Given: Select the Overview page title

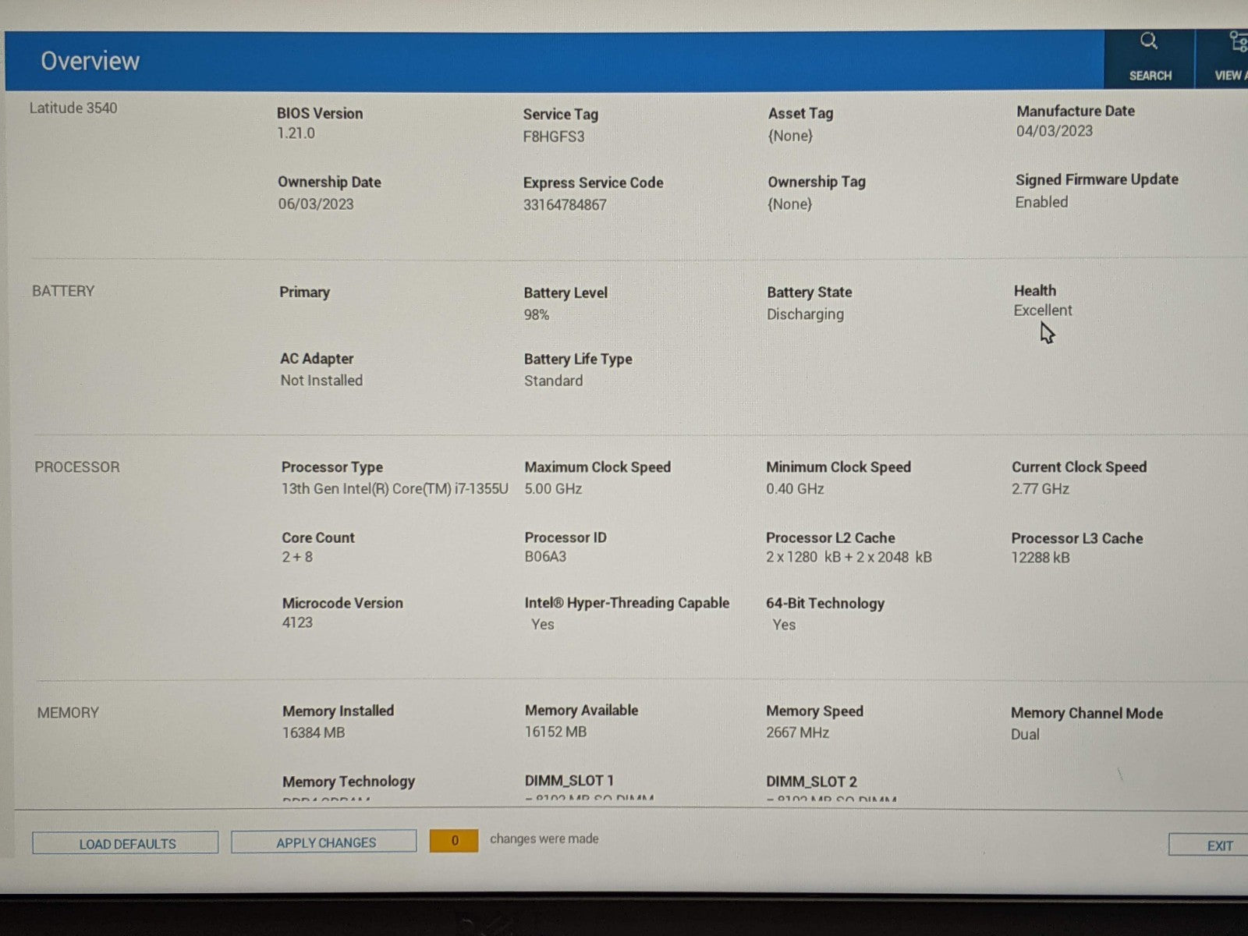Looking at the screenshot, I should point(90,61).
